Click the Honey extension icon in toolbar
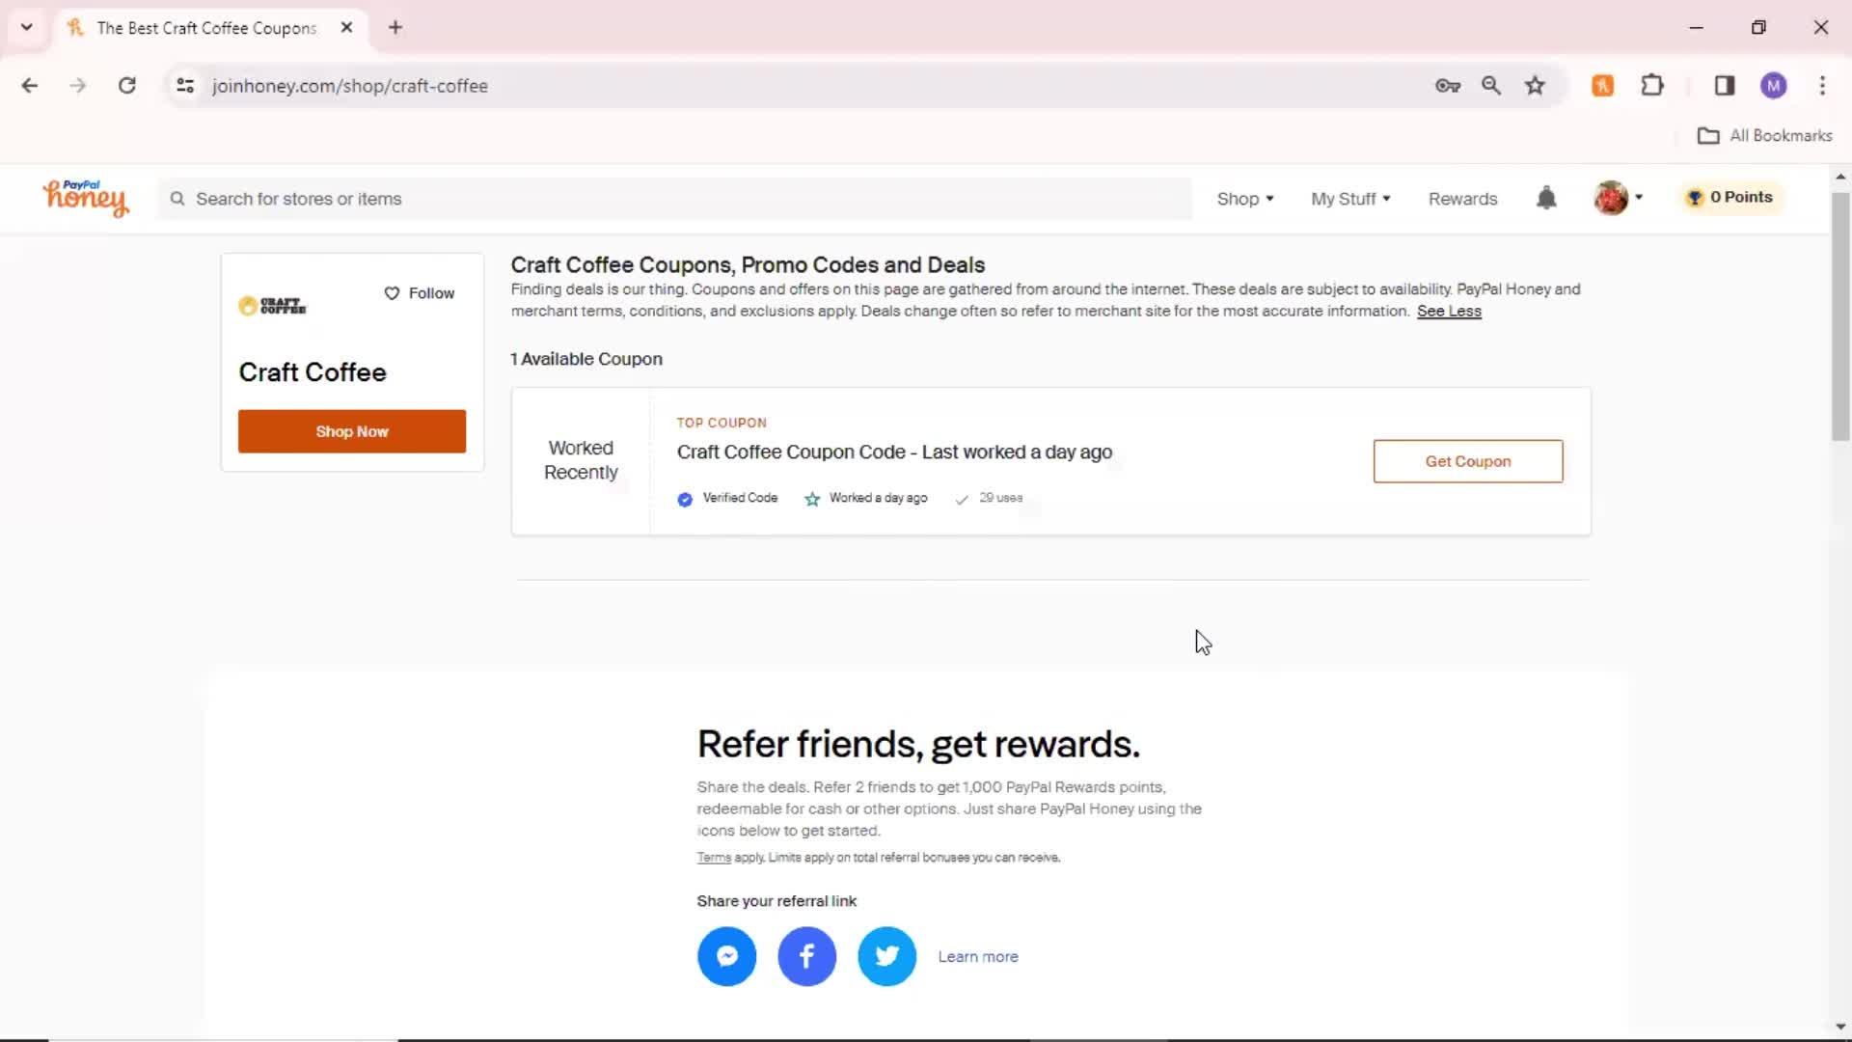This screenshot has width=1852, height=1042. 1602,86
